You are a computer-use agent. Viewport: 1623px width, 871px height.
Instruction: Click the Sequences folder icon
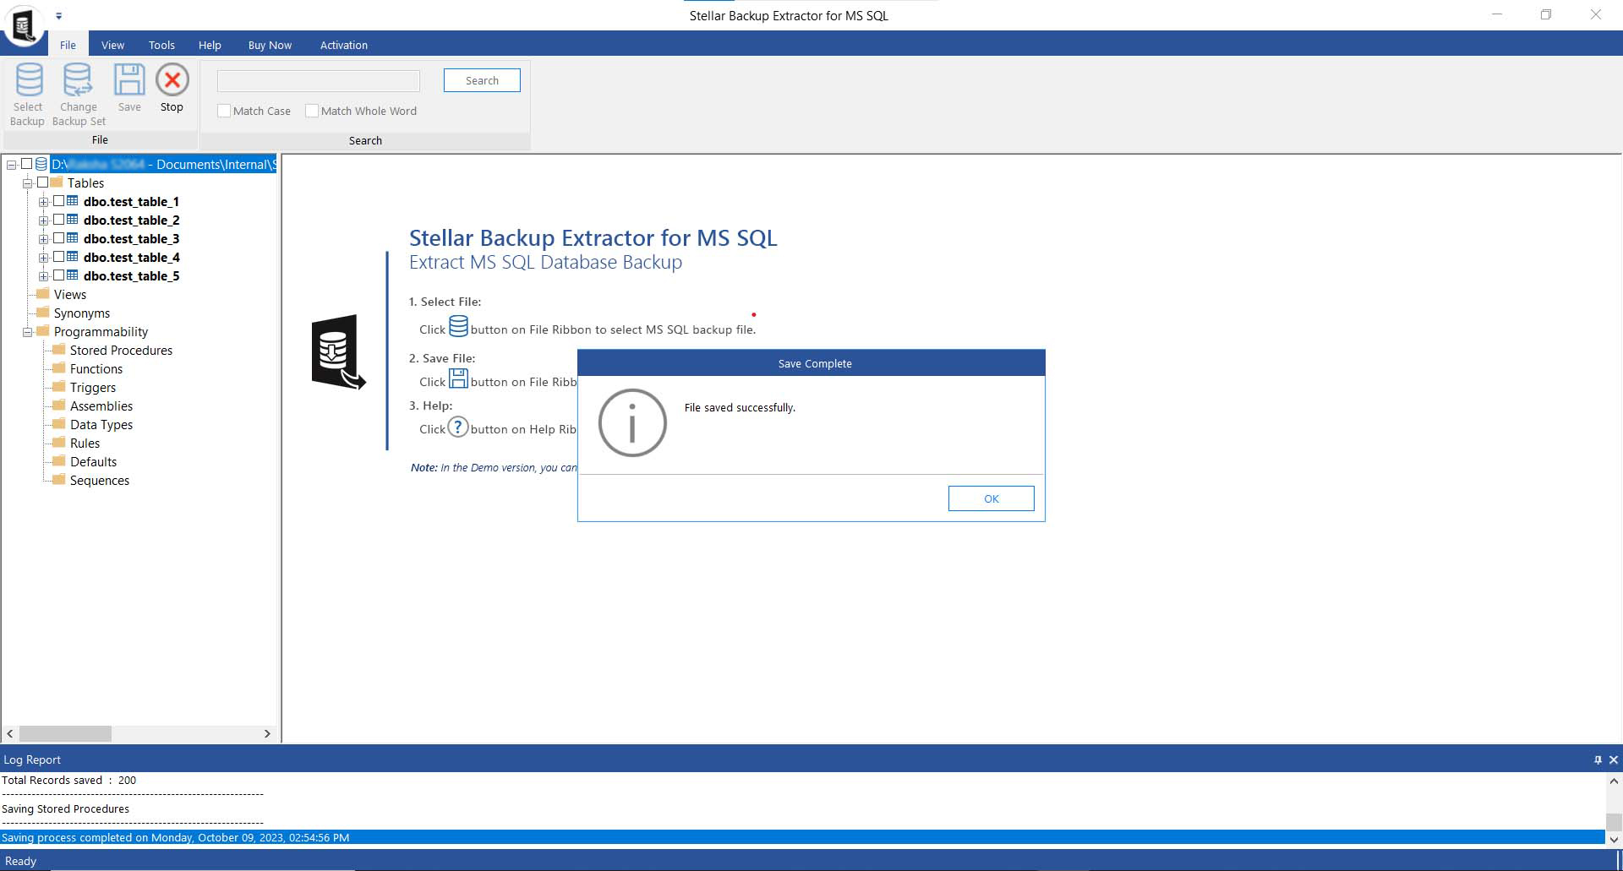(x=59, y=479)
